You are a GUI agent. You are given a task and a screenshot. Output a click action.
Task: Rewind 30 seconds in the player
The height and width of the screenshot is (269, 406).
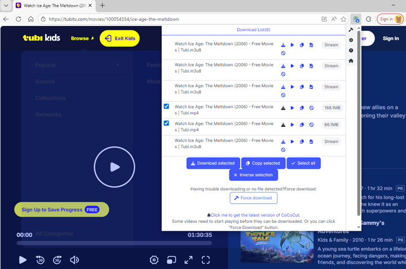40,260
